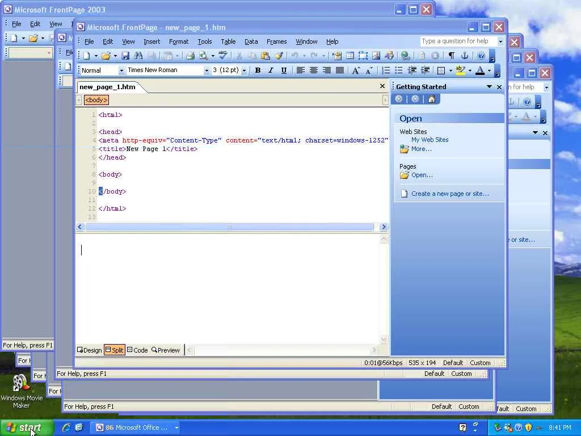Expand the New page dropdown arrow

pos(95,56)
